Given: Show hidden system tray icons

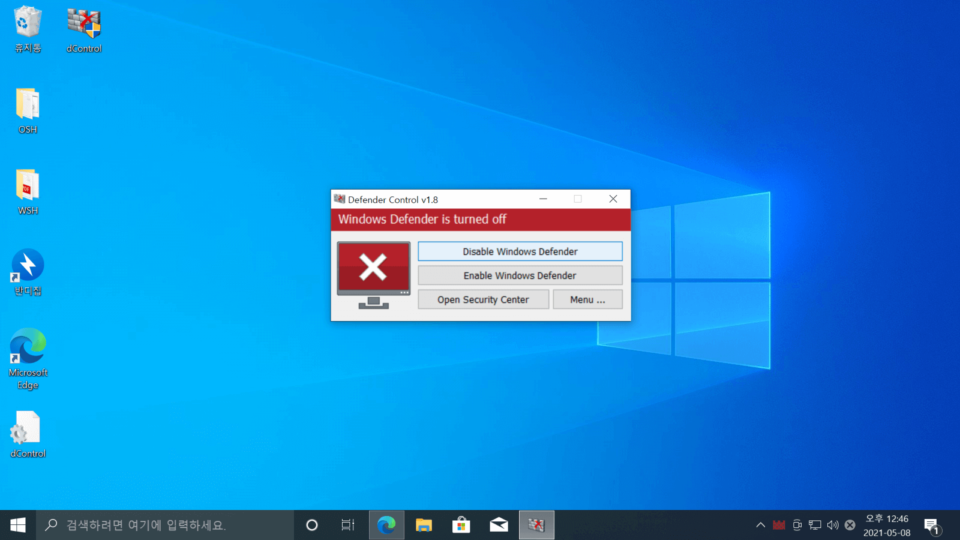Looking at the screenshot, I should pyautogui.click(x=760, y=525).
